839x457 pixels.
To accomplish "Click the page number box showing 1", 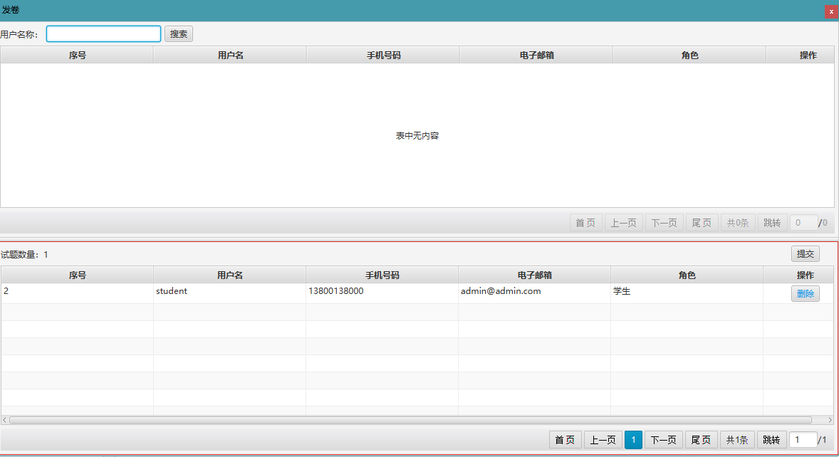I will [x=802, y=440].
